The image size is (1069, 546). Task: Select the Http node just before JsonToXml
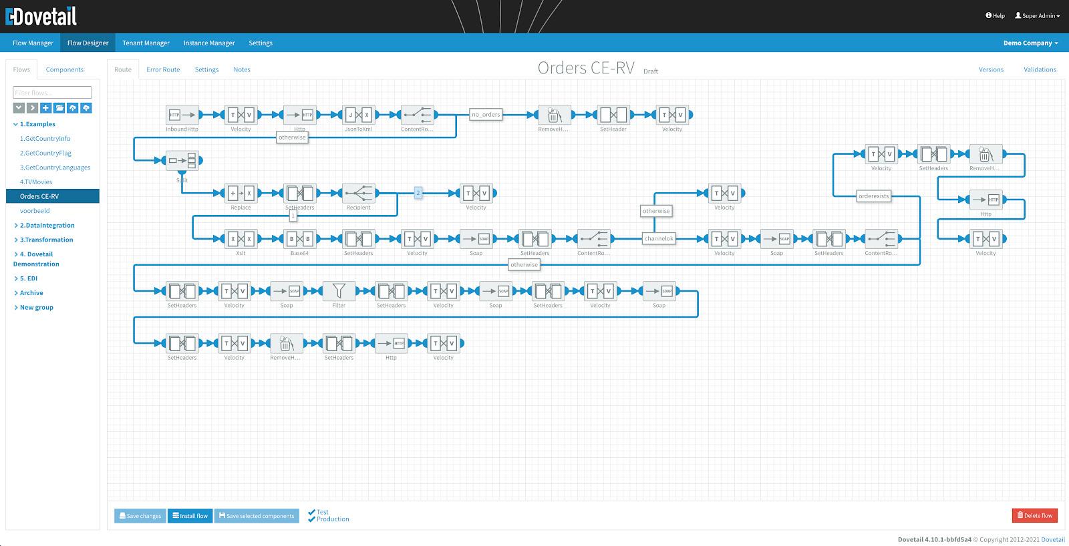pyautogui.click(x=299, y=115)
